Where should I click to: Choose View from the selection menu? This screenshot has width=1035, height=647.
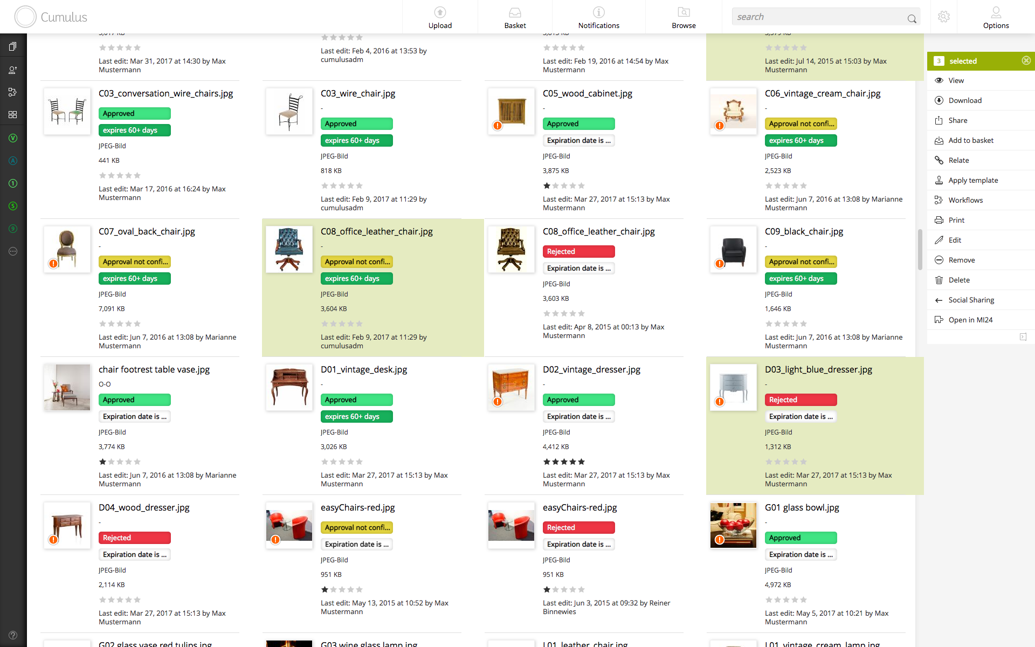(x=981, y=80)
